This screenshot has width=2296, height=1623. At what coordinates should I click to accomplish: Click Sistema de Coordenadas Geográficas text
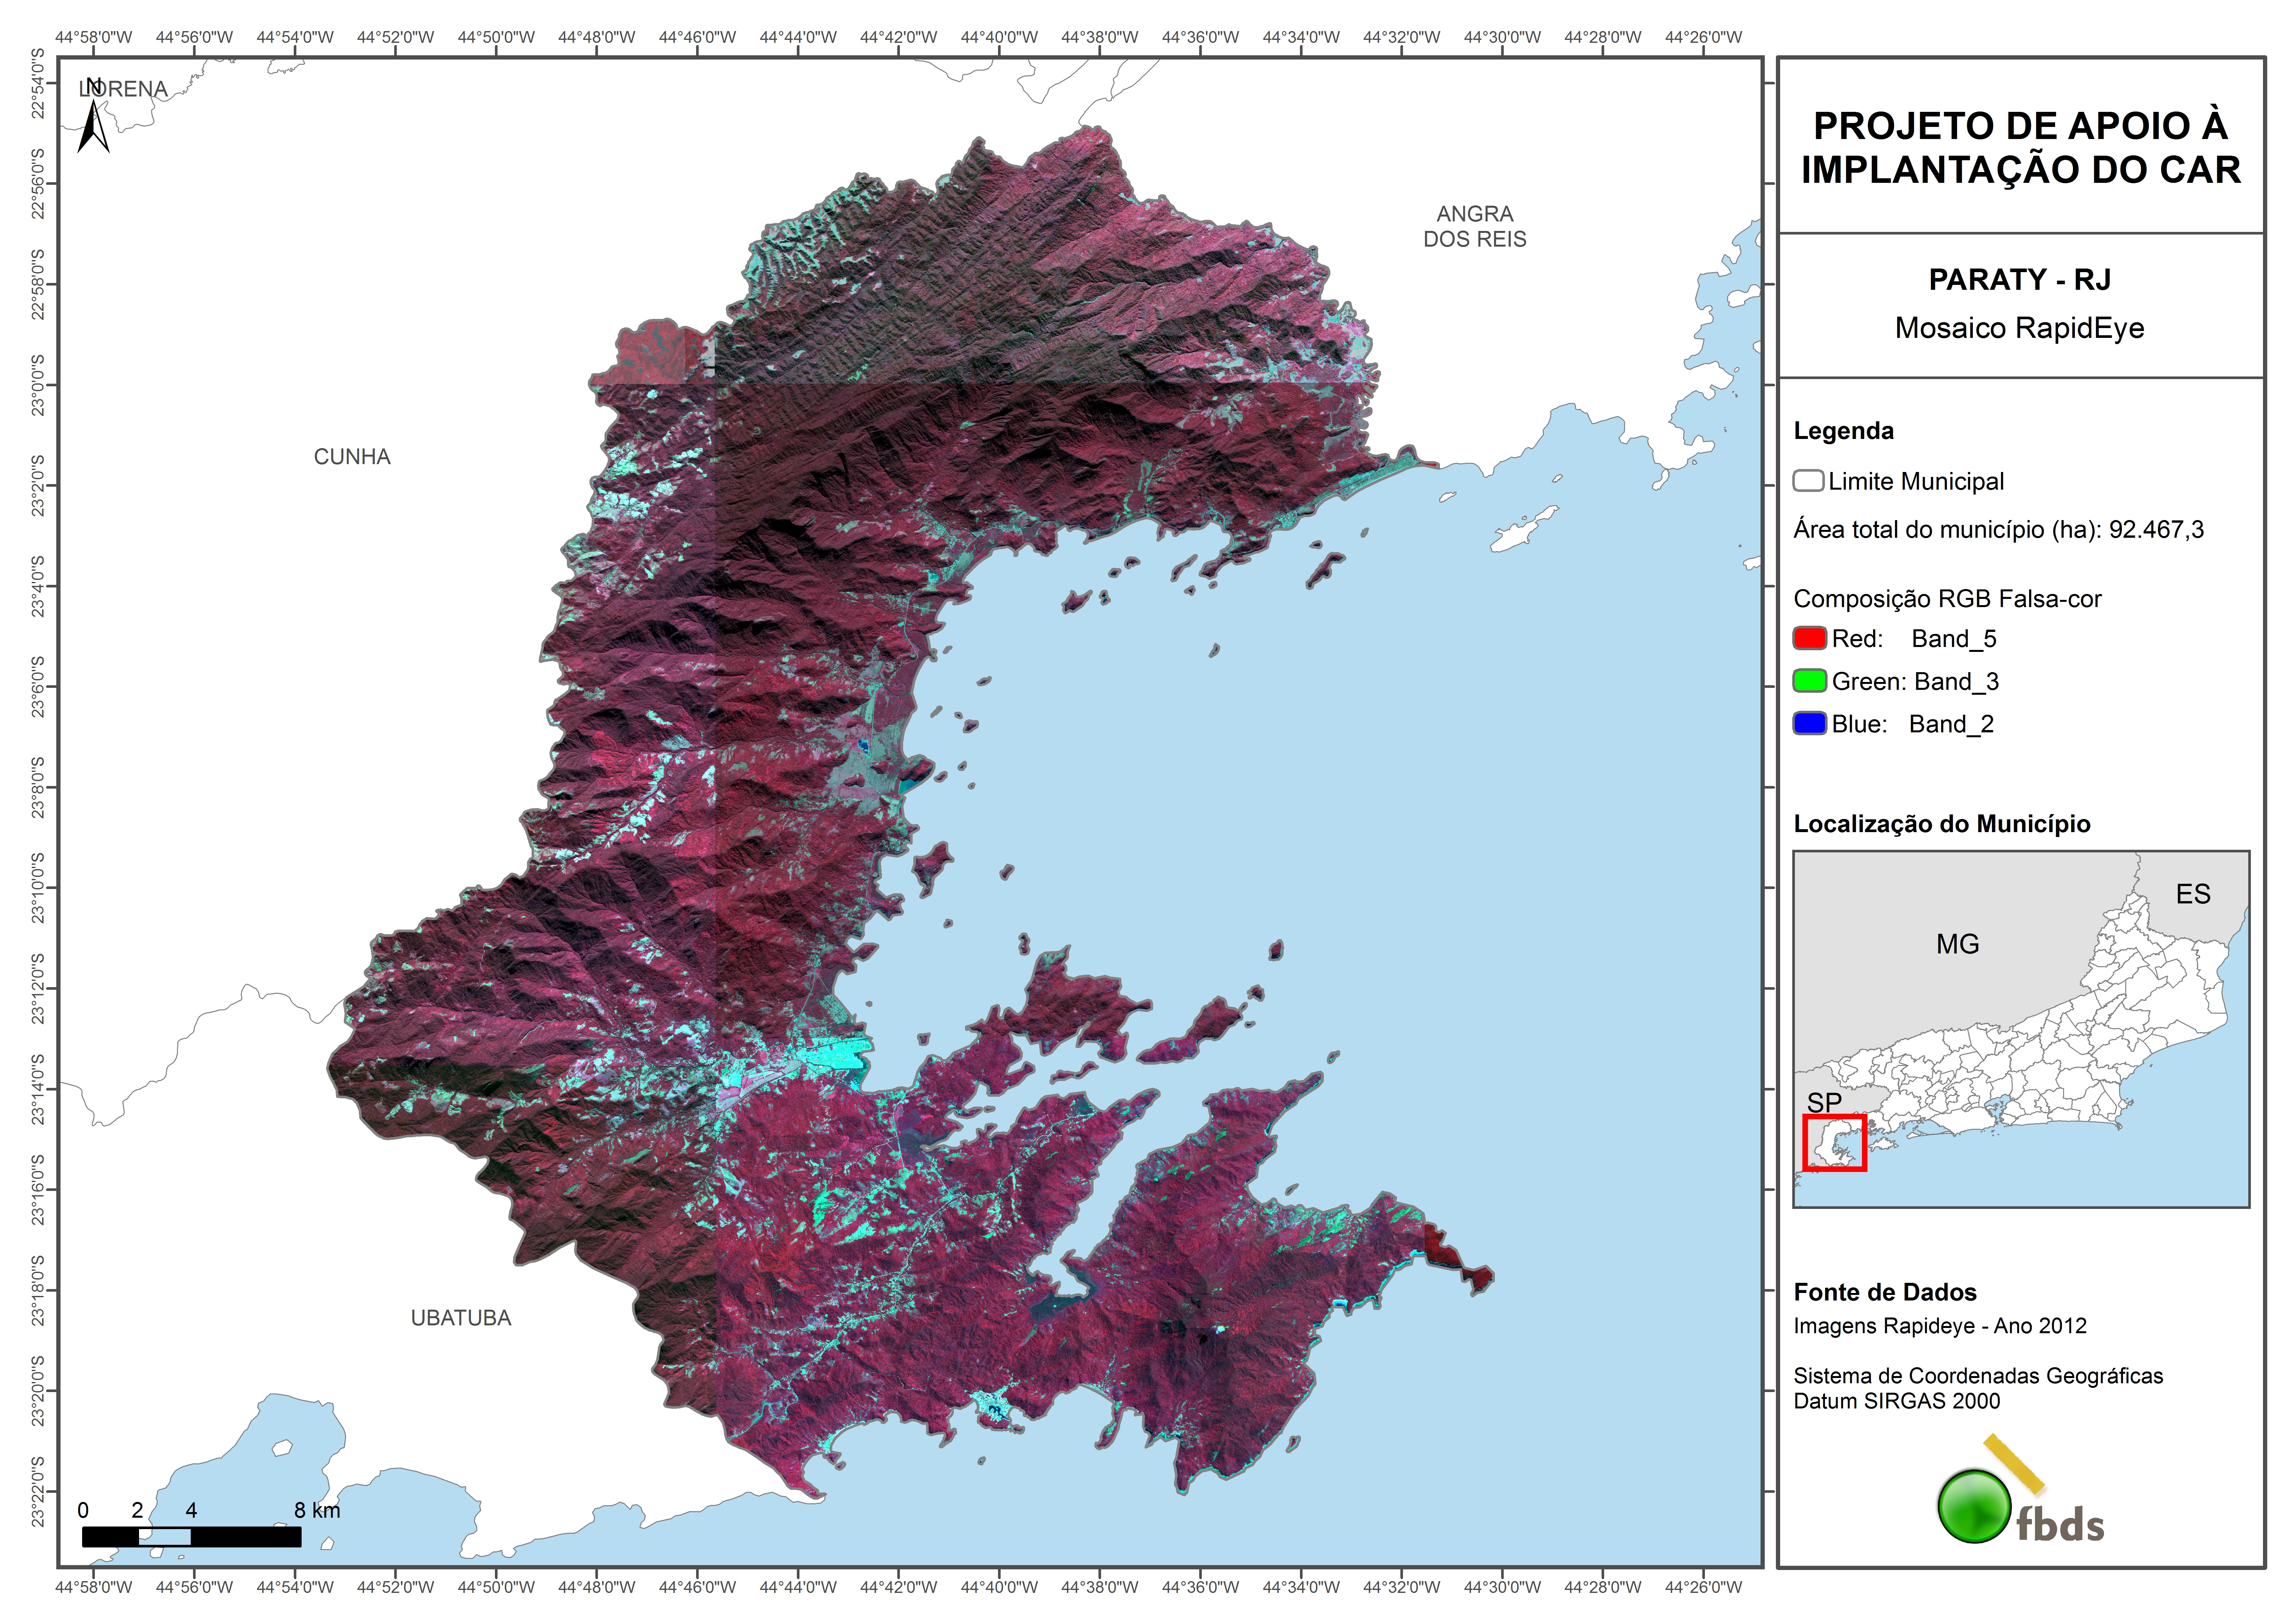point(1978,1376)
